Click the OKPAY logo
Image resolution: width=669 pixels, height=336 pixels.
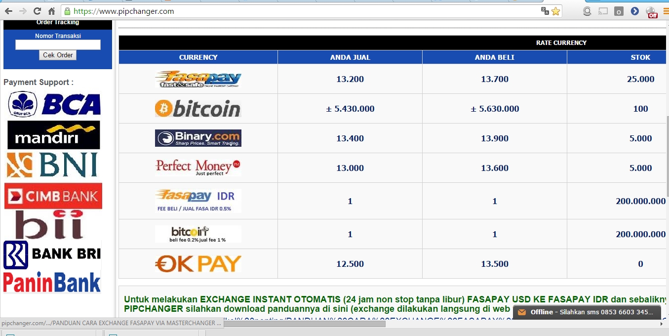point(198,263)
